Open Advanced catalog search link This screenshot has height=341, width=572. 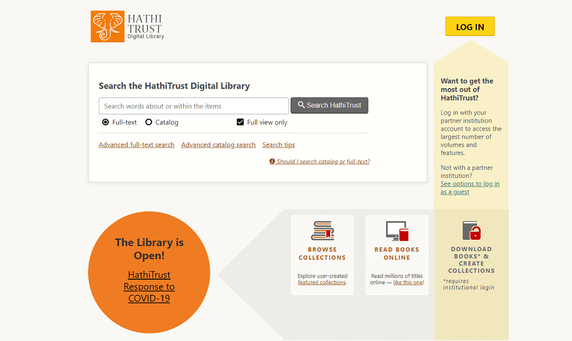pyautogui.click(x=218, y=145)
